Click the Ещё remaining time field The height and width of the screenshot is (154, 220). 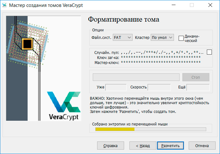pyautogui.click(x=198, y=88)
